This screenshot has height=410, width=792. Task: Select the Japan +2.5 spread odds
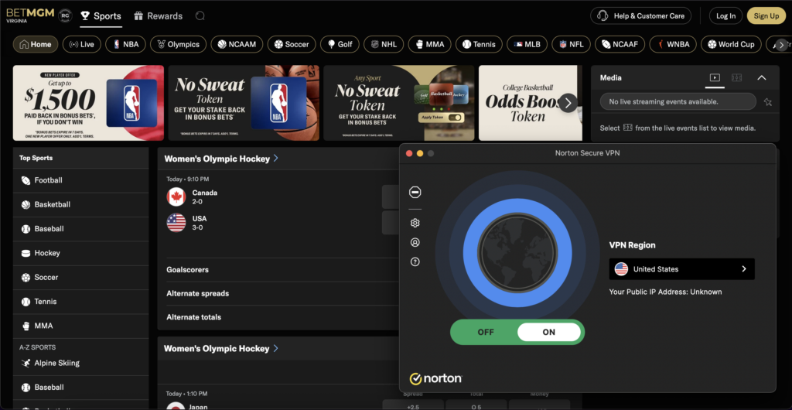tap(413, 405)
